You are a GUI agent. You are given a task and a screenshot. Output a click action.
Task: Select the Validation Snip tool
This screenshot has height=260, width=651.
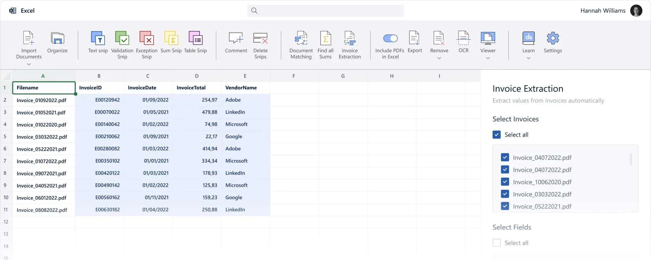pyautogui.click(x=122, y=38)
